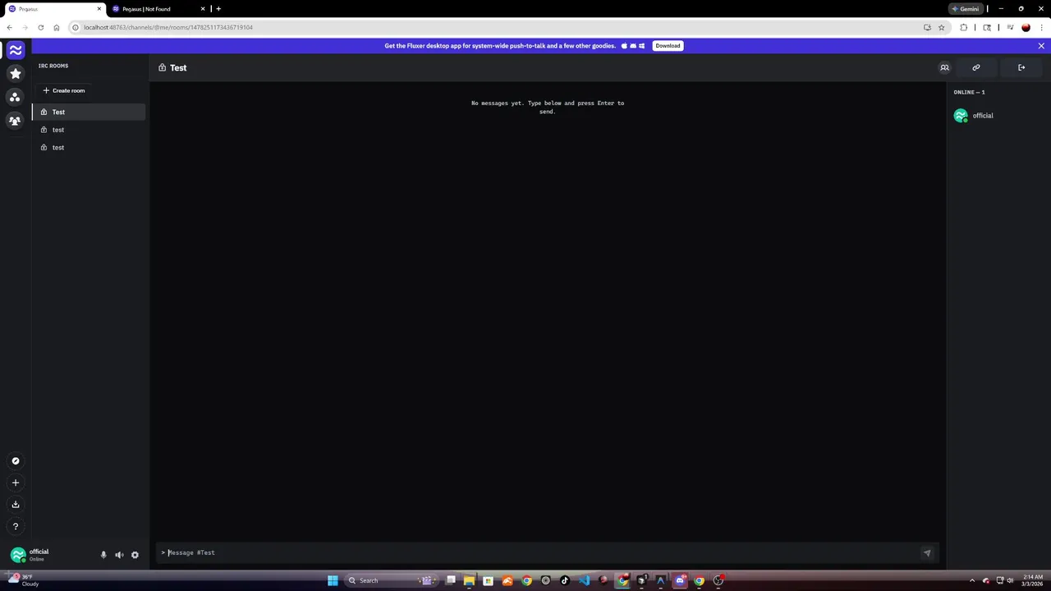Close the Pegasus | Not Found tab
Screen dimensions: 1051x591
(203, 9)
